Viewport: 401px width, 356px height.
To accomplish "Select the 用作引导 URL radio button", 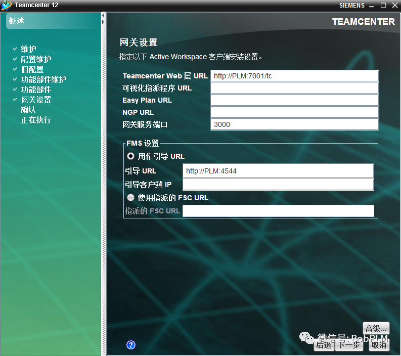I will (x=130, y=156).
